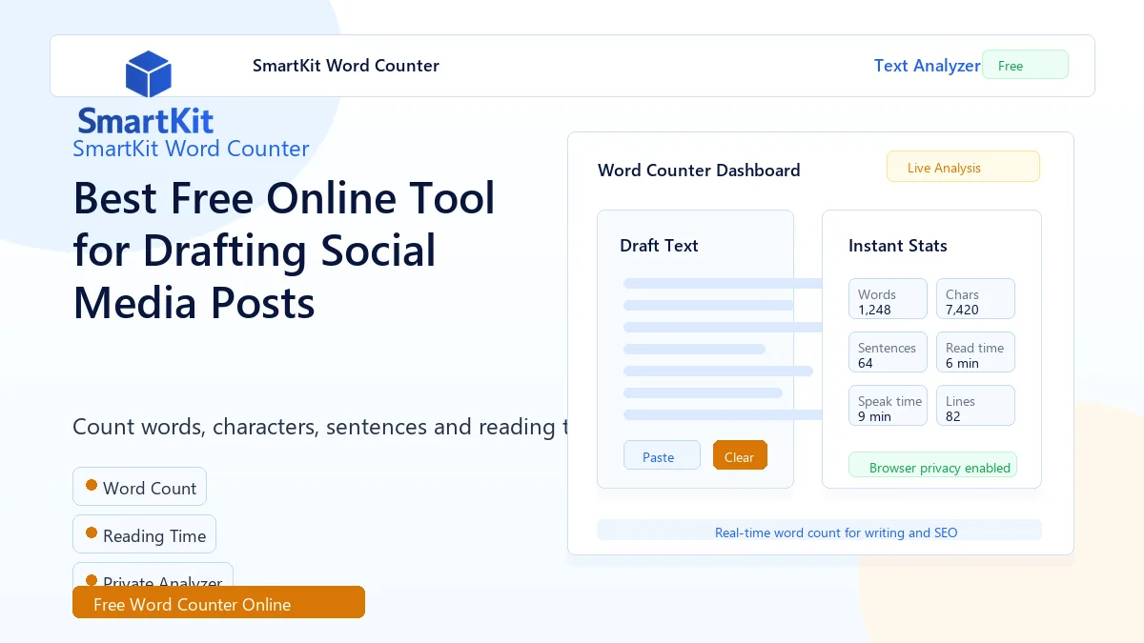The image size is (1144, 643).
Task: Click the SmartKit blue cube logo
Action: tap(148, 74)
